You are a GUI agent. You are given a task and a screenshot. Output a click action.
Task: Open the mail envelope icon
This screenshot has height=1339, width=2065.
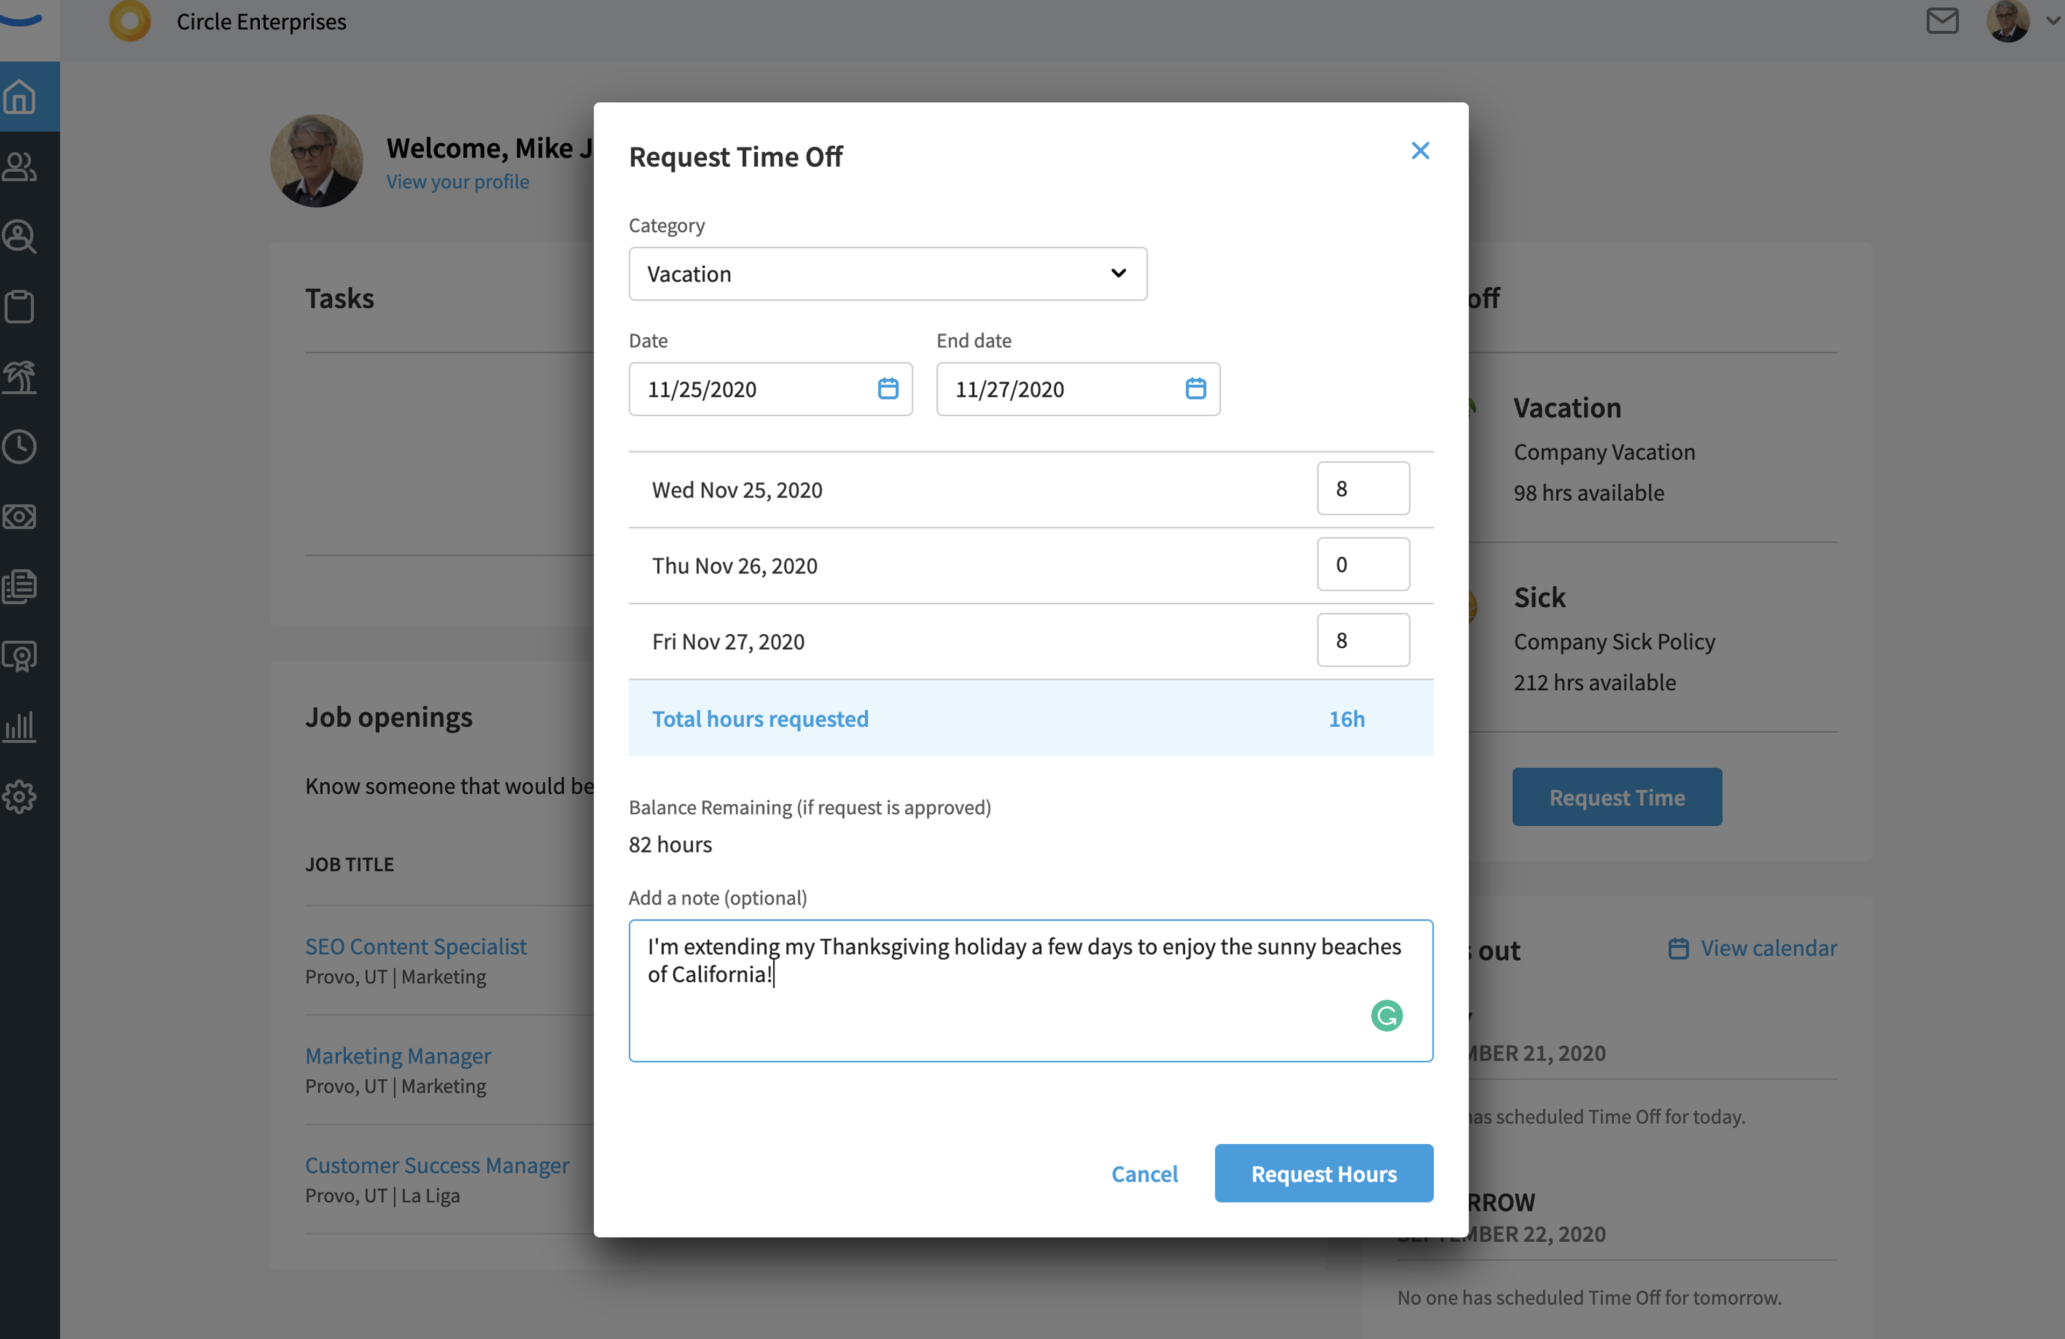1942,21
